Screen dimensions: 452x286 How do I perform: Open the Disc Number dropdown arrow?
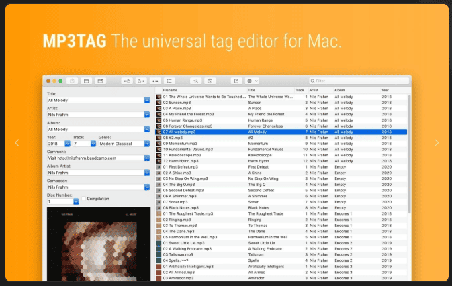pyautogui.click(x=76, y=201)
